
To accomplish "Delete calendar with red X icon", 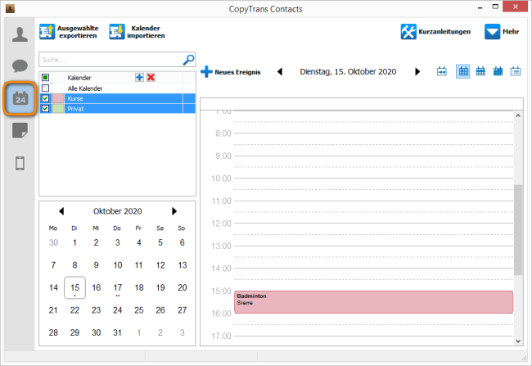I will tap(151, 78).
